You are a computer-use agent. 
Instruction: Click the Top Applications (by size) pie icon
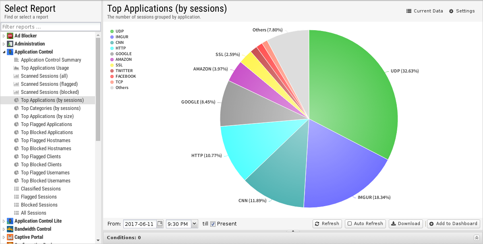(17, 116)
